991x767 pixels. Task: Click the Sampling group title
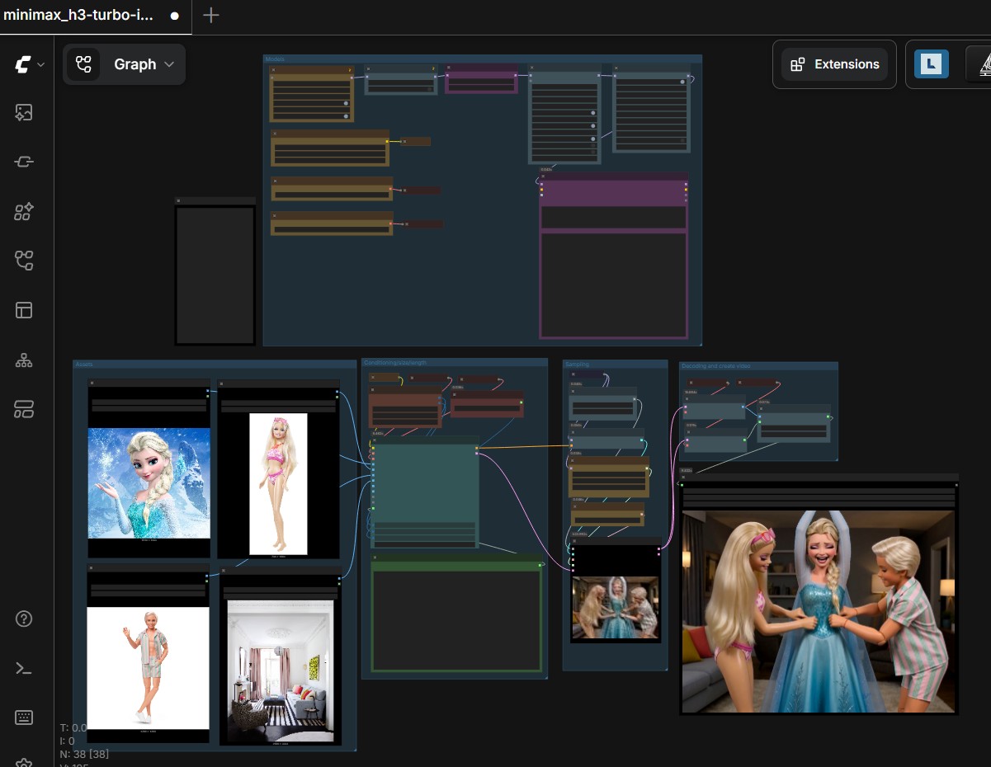pos(577,364)
